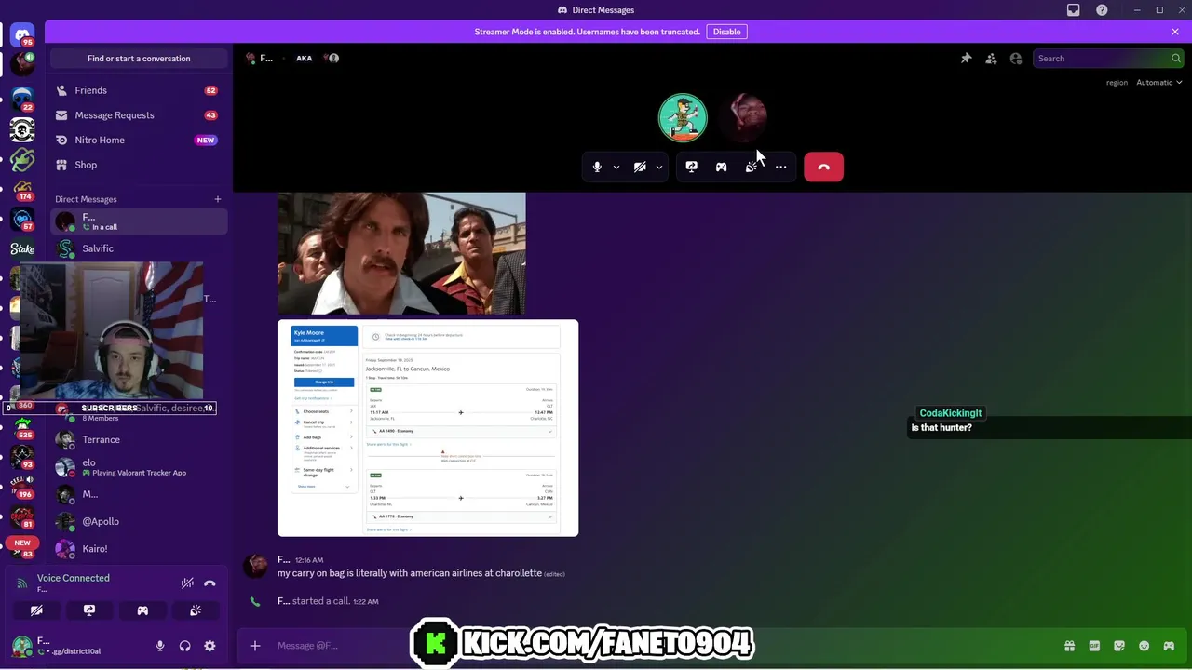Open the Terrance direct message
The height and width of the screenshot is (670, 1192).
pos(139,439)
